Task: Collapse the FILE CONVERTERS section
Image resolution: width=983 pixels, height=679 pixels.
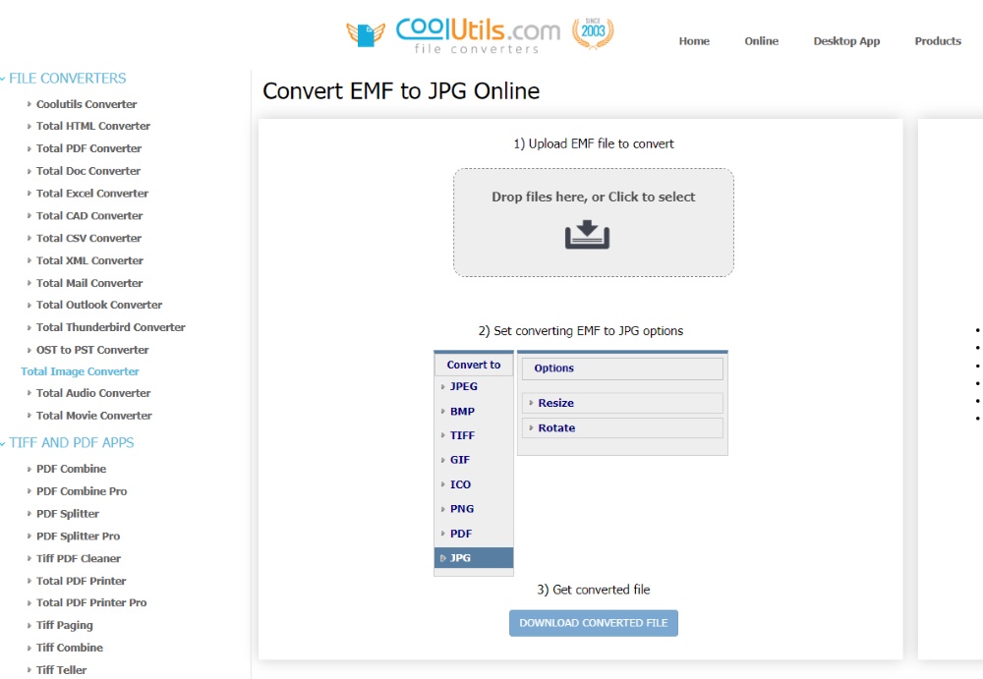Action: (67, 79)
